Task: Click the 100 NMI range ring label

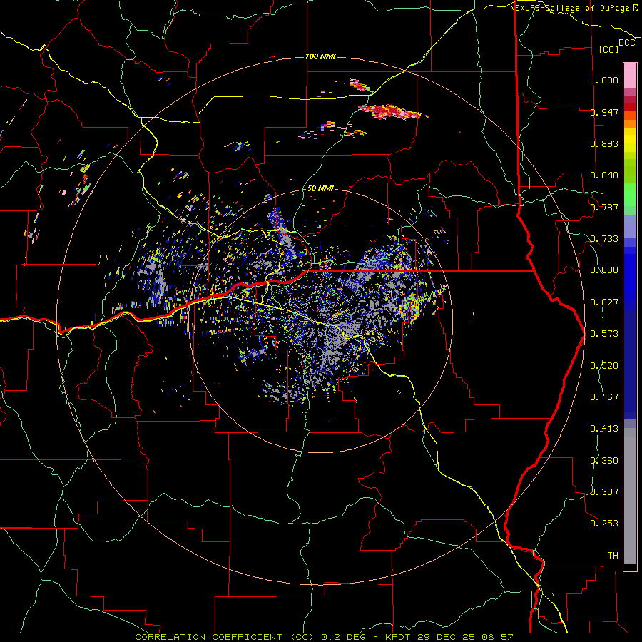Action: click(320, 56)
